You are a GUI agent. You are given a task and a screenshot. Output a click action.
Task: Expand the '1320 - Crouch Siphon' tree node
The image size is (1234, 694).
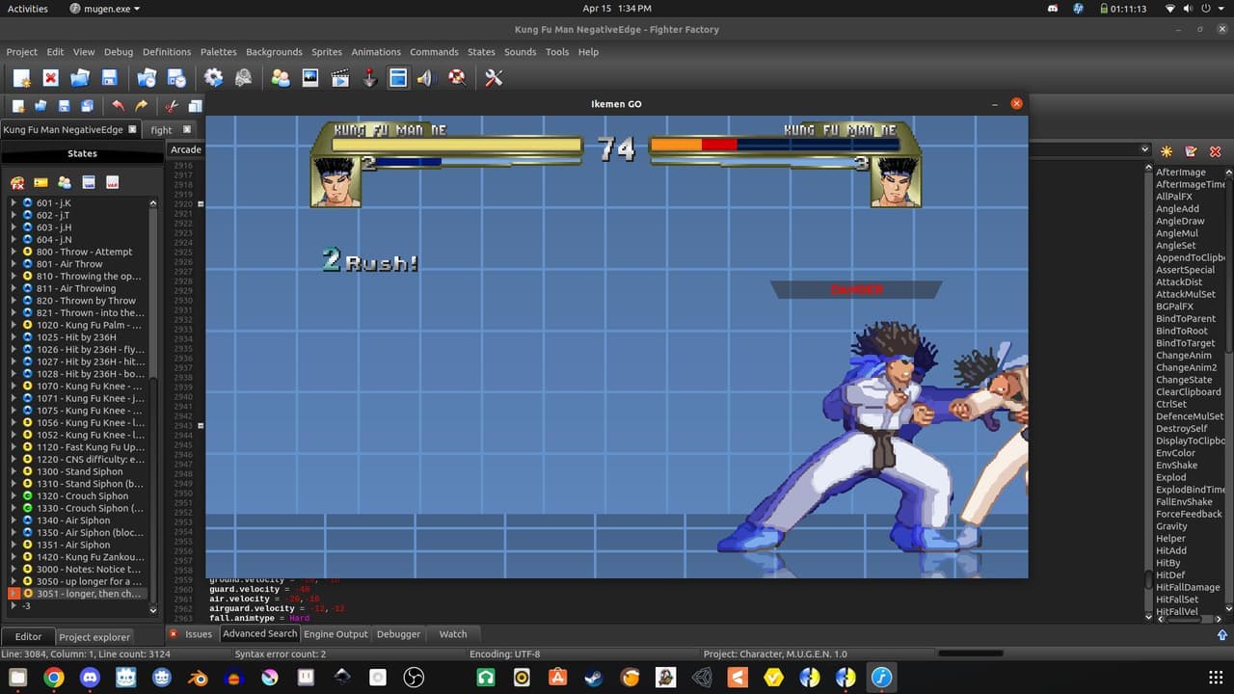13,495
